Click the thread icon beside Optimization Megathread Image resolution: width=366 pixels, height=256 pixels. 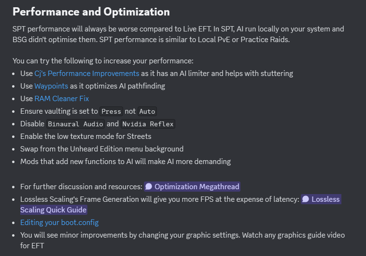click(x=149, y=187)
